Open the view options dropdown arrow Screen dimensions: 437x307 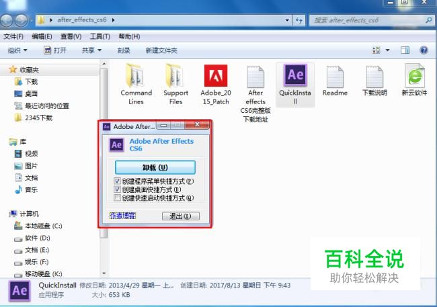(387, 50)
